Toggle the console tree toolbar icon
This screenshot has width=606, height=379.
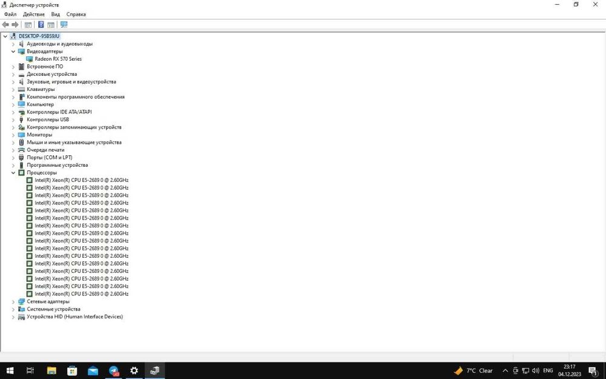tap(28, 25)
